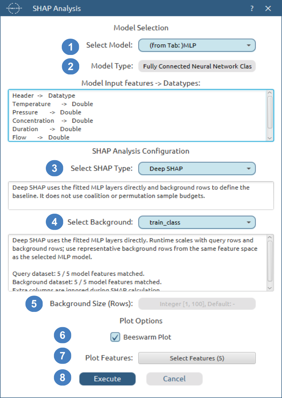Screen dimensions: 282x398
Task: Select the 'Temperature -> Double' row
Action: coord(53,104)
